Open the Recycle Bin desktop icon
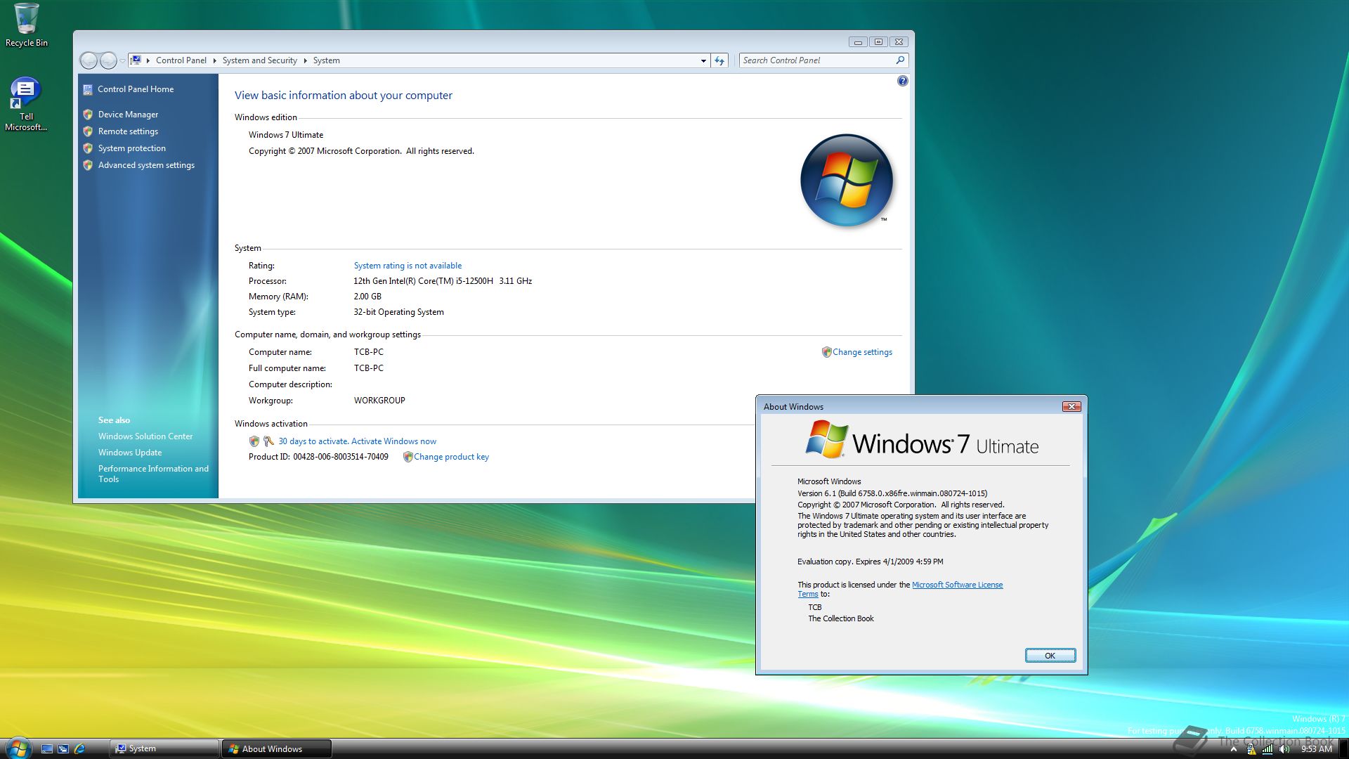 point(27,25)
